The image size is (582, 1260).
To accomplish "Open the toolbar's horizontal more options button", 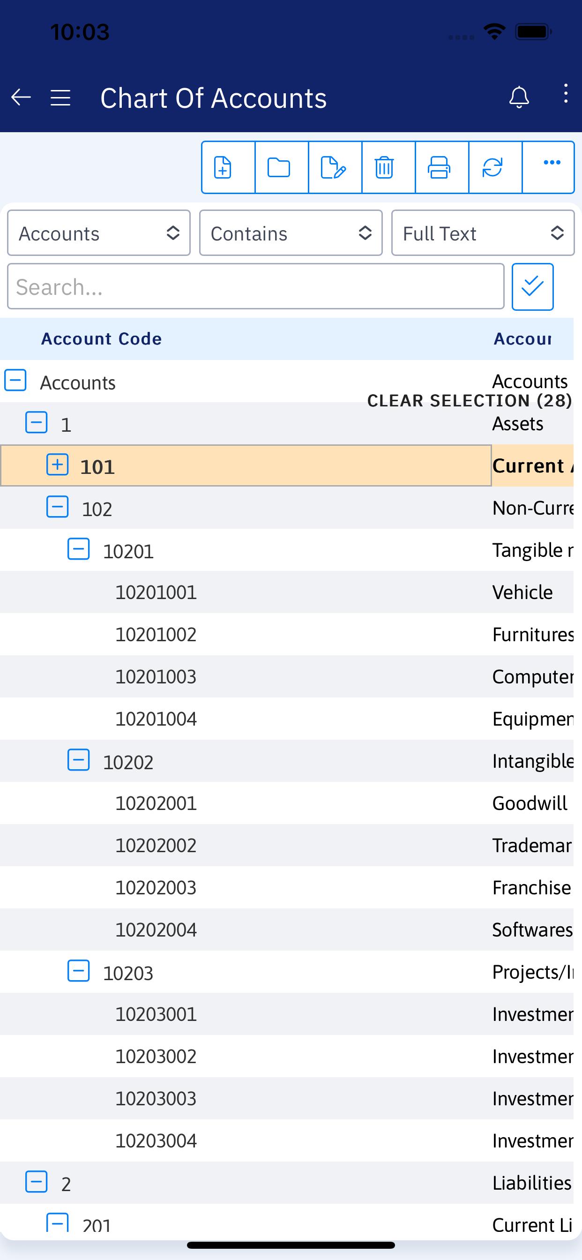I will click(x=548, y=167).
